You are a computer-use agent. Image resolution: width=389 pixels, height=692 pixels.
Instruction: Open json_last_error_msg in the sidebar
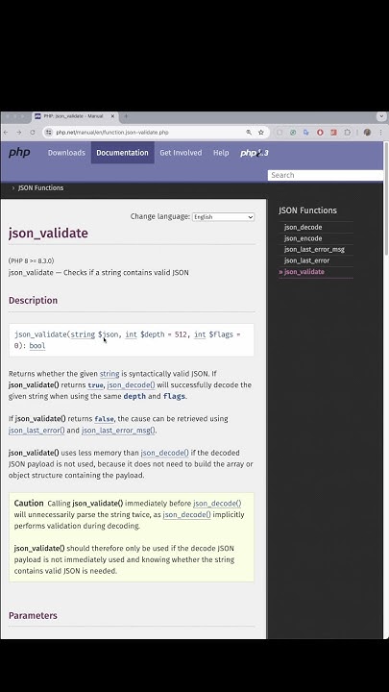[x=314, y=249]
